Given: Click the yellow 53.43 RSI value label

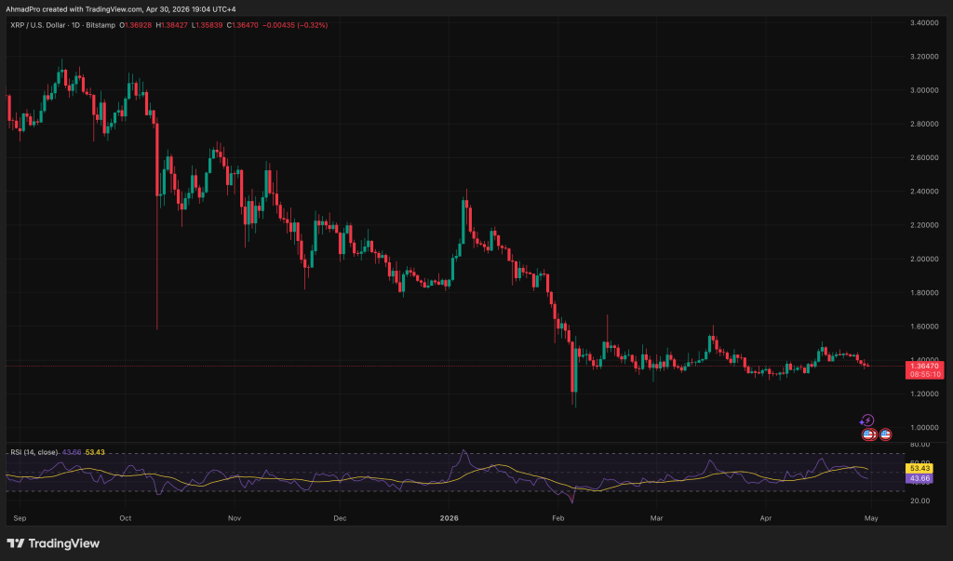Looking at the screenshot, I should [x=920, y=469].
